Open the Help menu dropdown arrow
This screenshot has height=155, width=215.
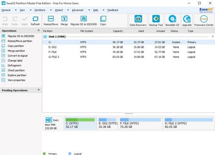[103, 10]
